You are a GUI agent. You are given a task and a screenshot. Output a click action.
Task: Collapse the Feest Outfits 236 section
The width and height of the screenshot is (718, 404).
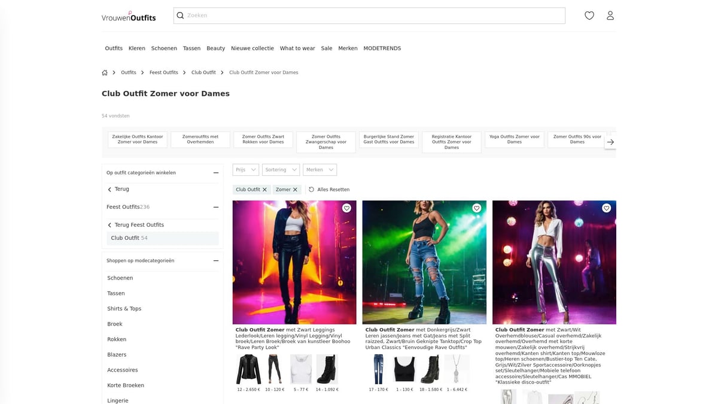pos(217,207)
